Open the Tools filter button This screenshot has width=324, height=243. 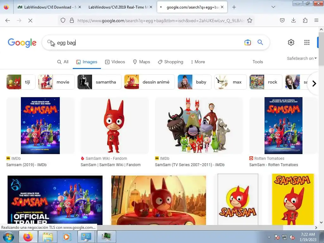tap(258, 62)
